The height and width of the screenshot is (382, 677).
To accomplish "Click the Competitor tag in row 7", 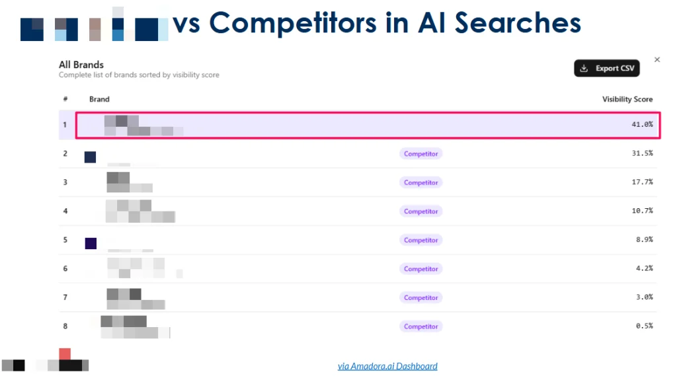I will click(420, 297).
